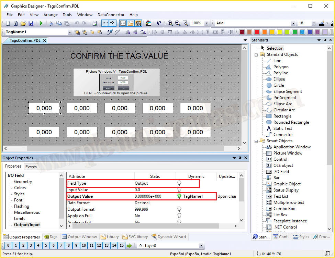
Task: Click the cut scissors icon
Action: [x=51, y=23]
